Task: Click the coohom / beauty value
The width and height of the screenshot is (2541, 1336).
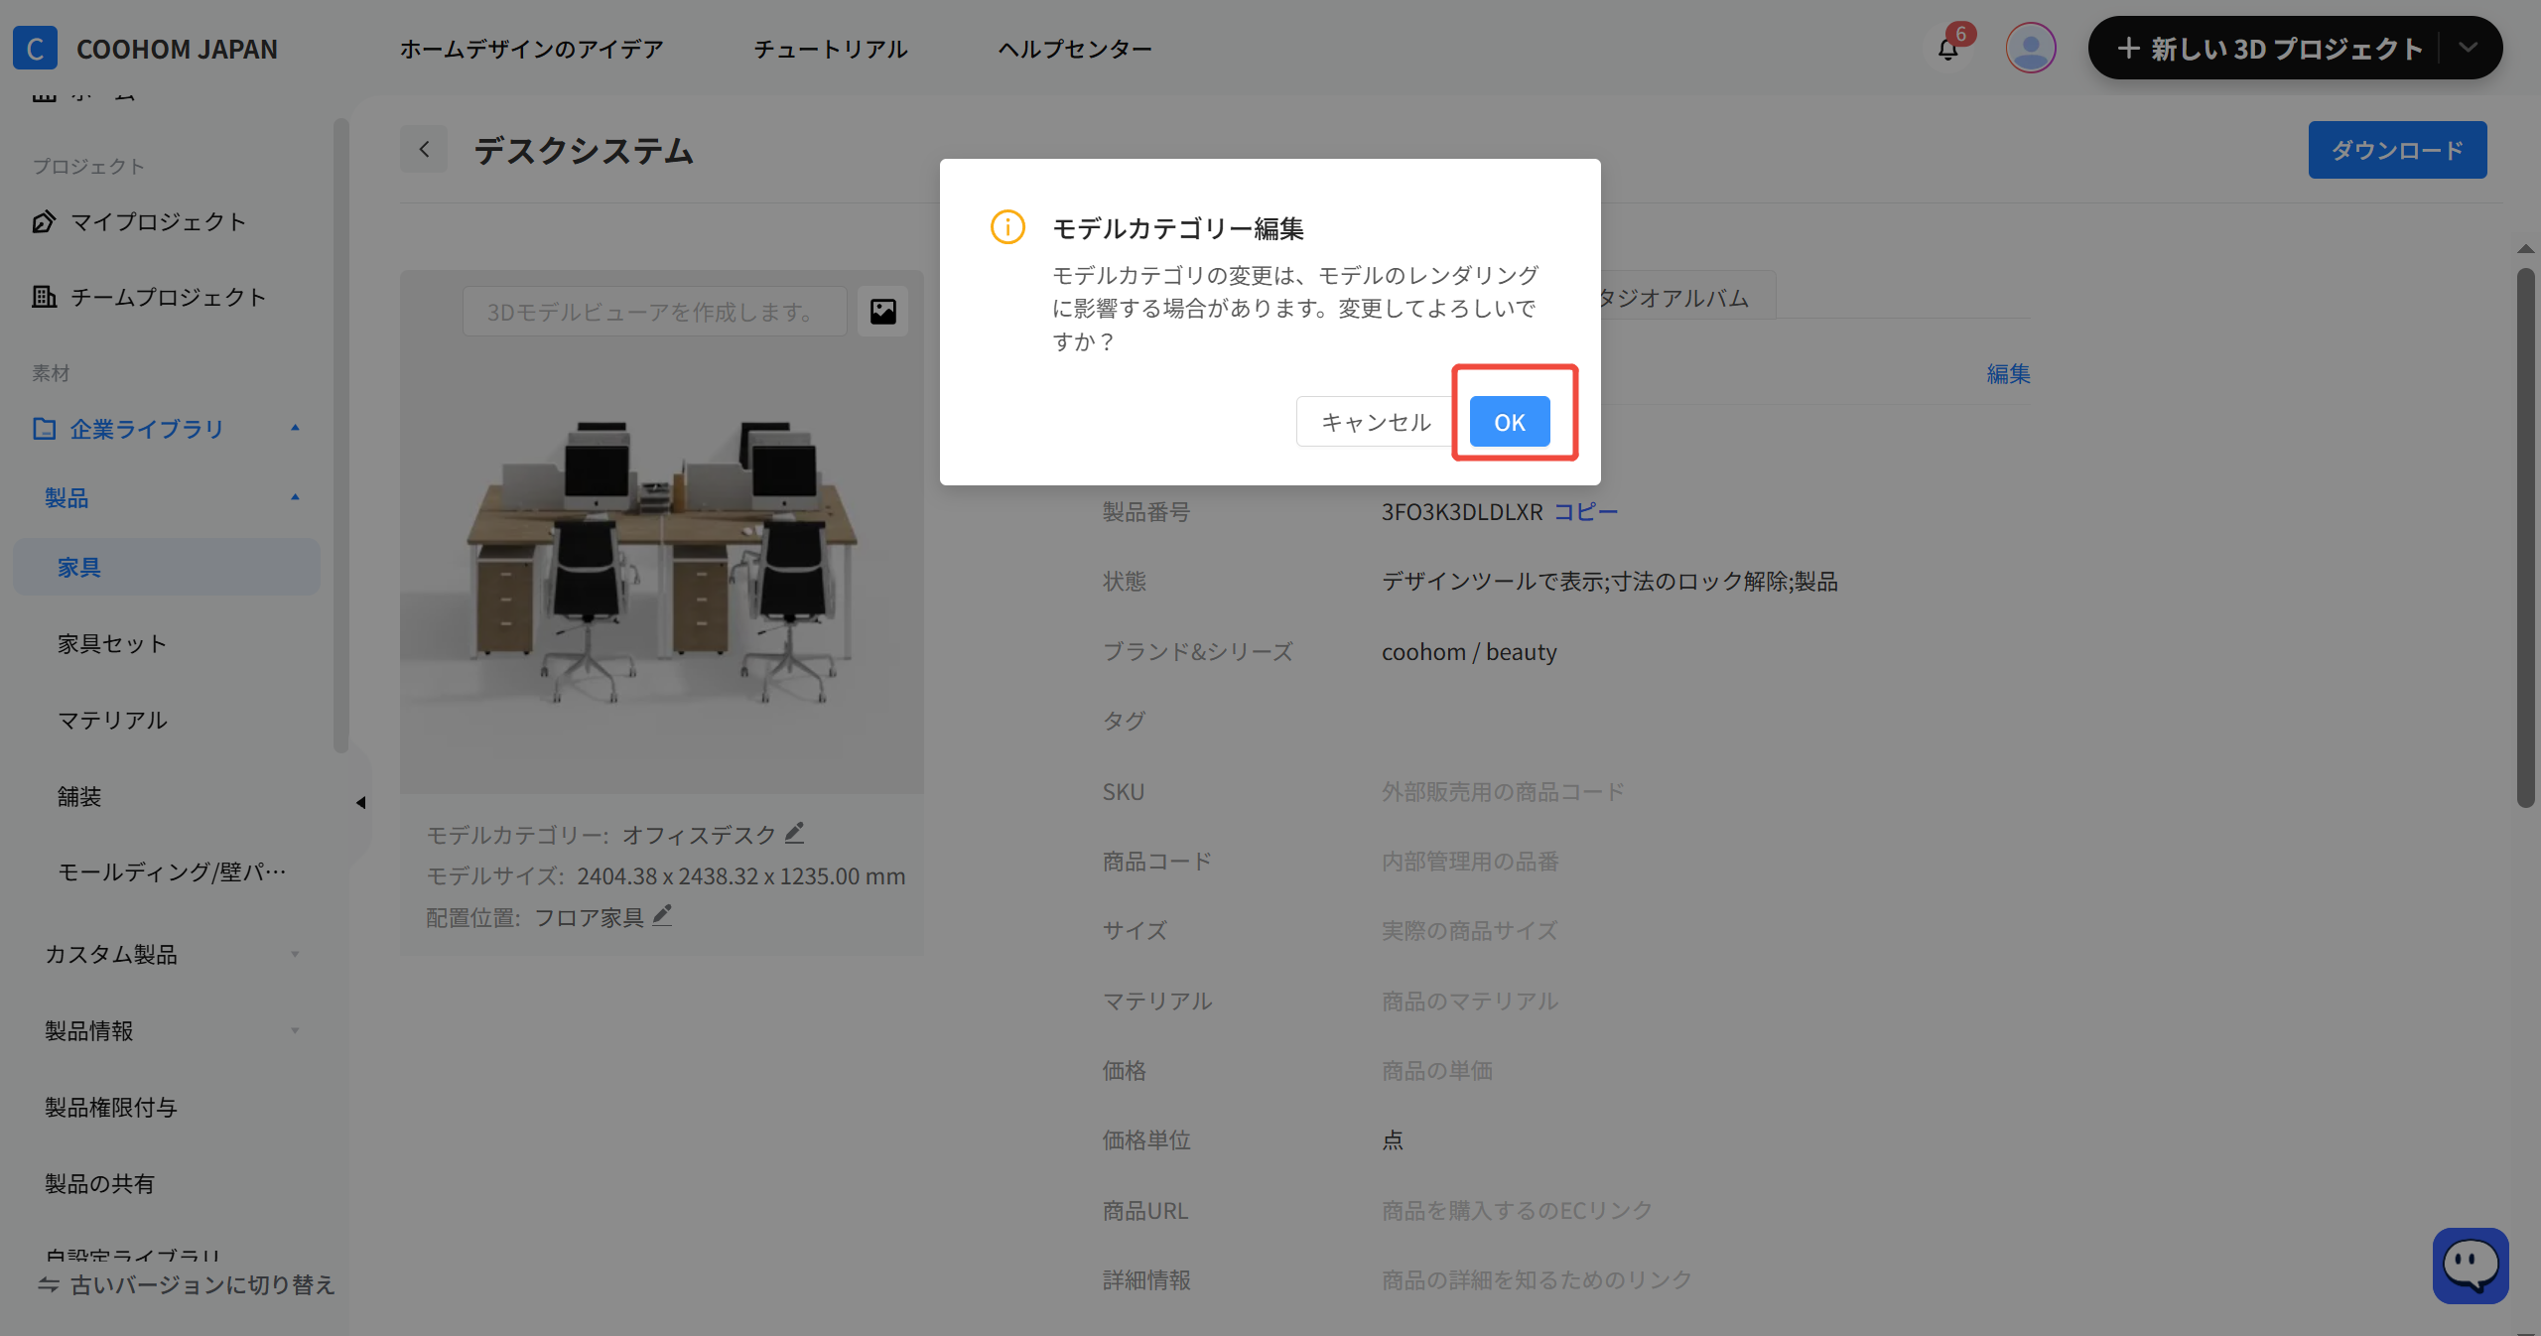Action: coord(1469,651)
